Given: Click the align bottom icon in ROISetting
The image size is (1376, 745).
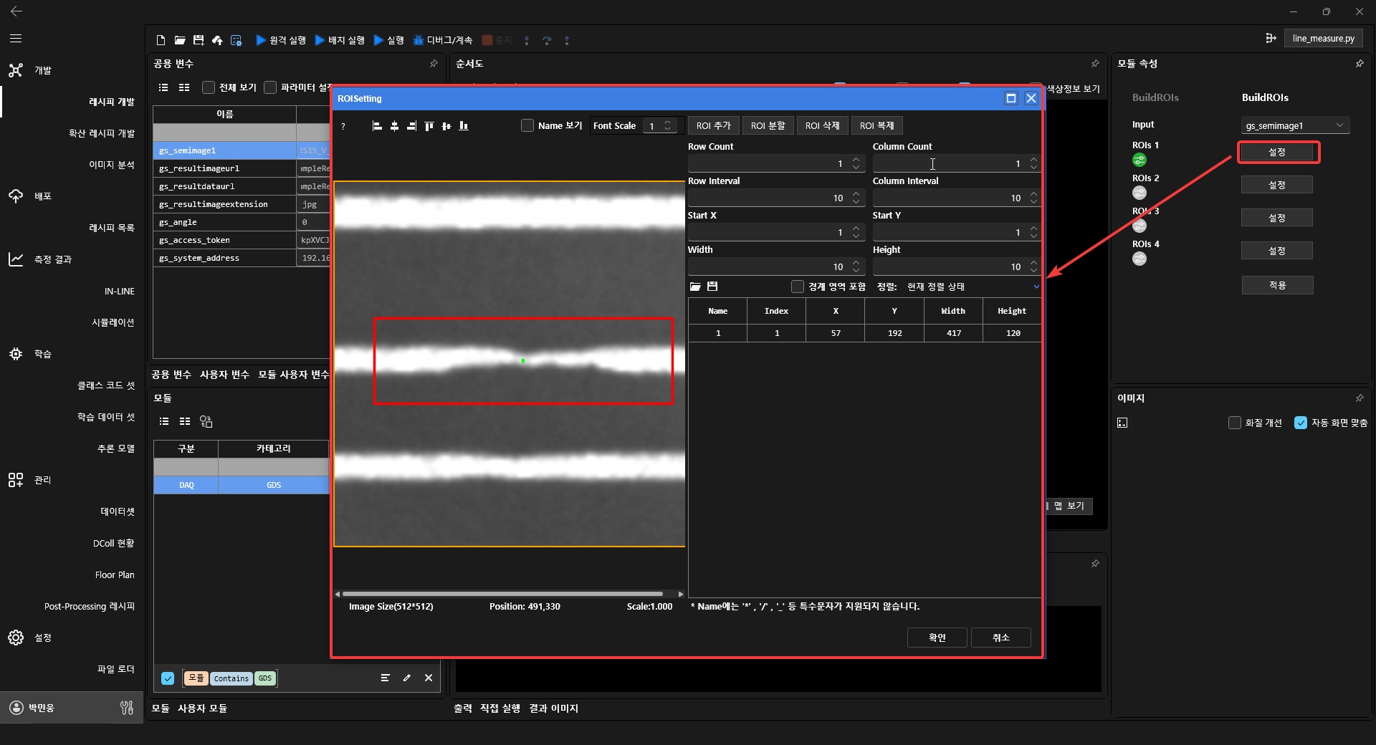Looking at the screenshot, I should pos(464,126).
